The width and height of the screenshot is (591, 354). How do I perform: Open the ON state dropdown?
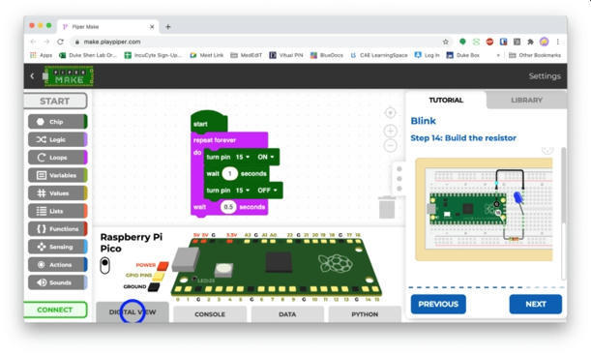point(266,157)
